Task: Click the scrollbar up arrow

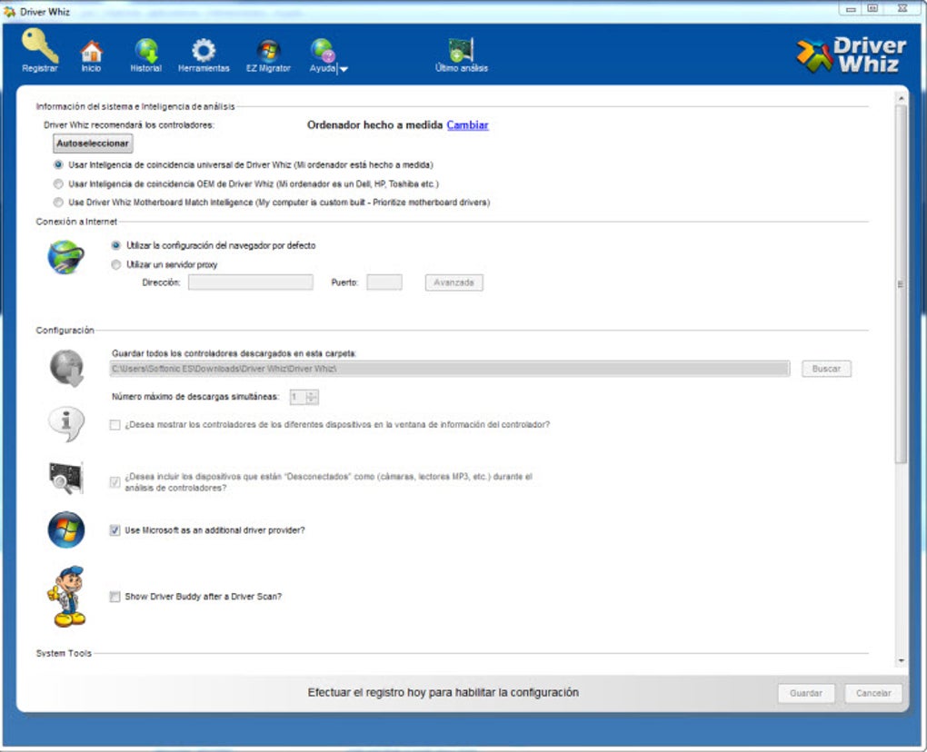Action: click(x=901, y=97)
